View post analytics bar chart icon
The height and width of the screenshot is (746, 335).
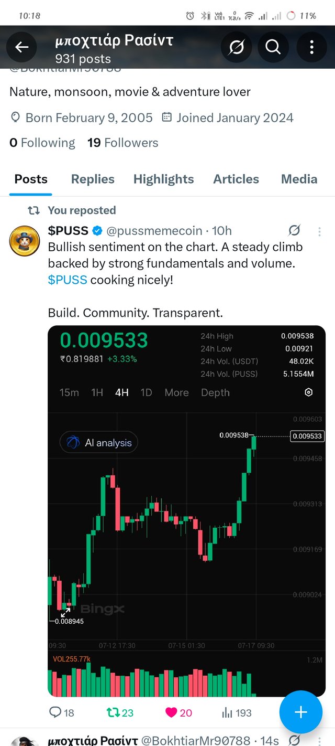click(227, 712)
